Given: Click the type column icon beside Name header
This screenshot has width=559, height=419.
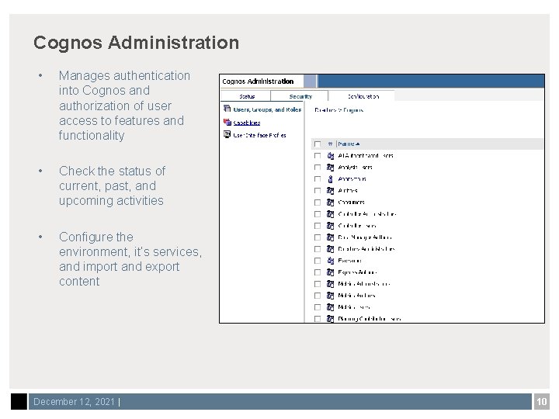Looking at the screenshot, I should [330, 144].
